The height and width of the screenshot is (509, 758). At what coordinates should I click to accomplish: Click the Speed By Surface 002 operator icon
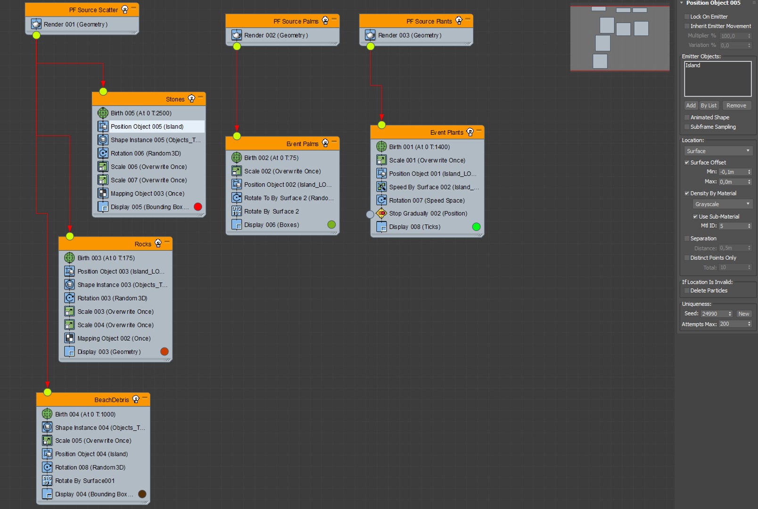(x=381, y=187)
